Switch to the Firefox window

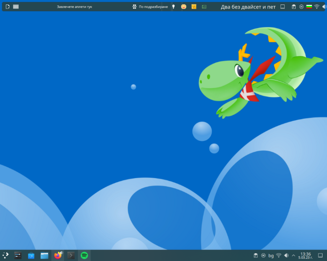point(58,255)
